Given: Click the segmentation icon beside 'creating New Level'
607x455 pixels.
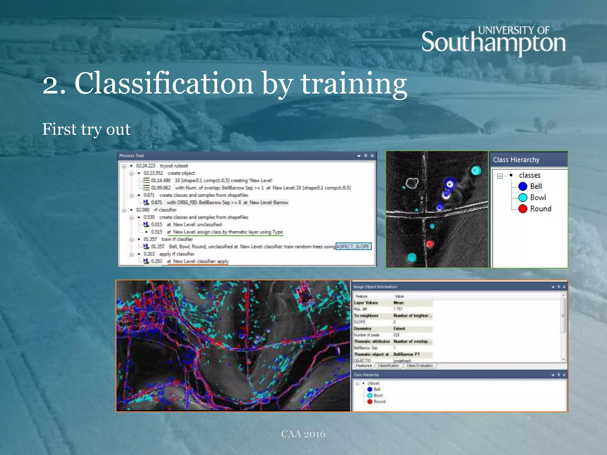Looking at the screenshot, I should pos(146,180).
